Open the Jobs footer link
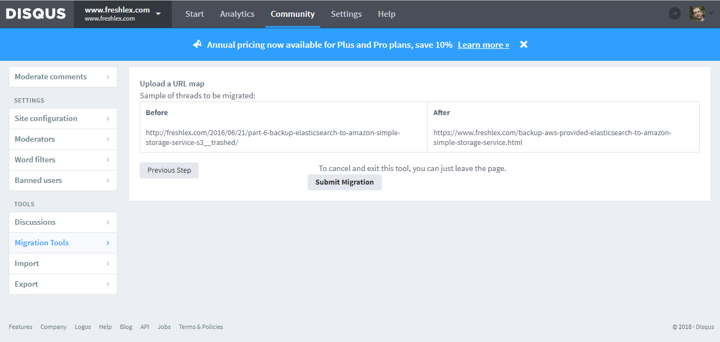 164,327
